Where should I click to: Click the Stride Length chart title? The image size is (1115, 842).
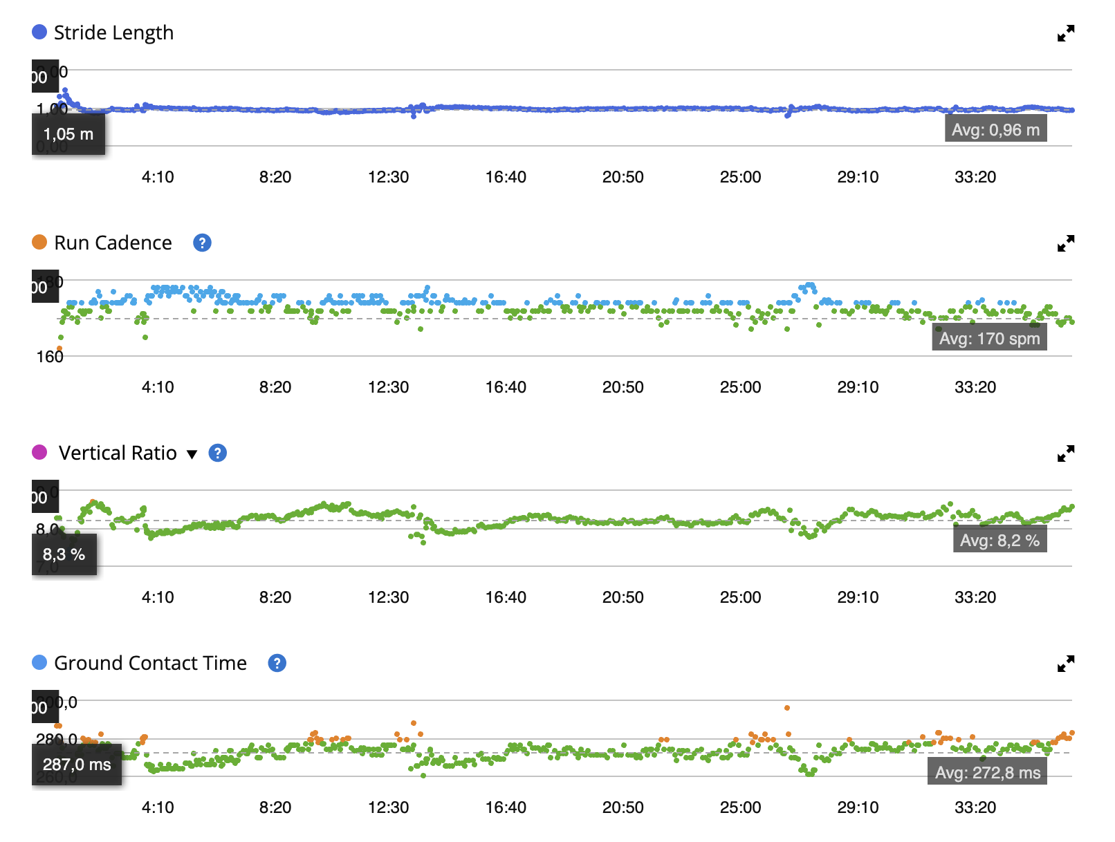coord(113,33)
